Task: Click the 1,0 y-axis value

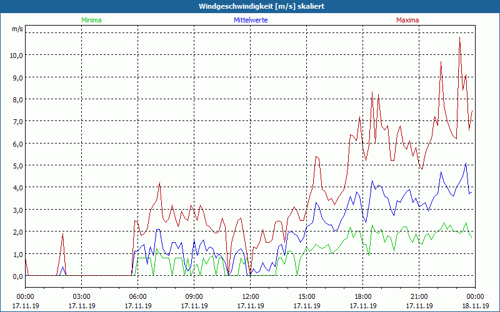Action: pyautogui.click(x=18, y=254)
